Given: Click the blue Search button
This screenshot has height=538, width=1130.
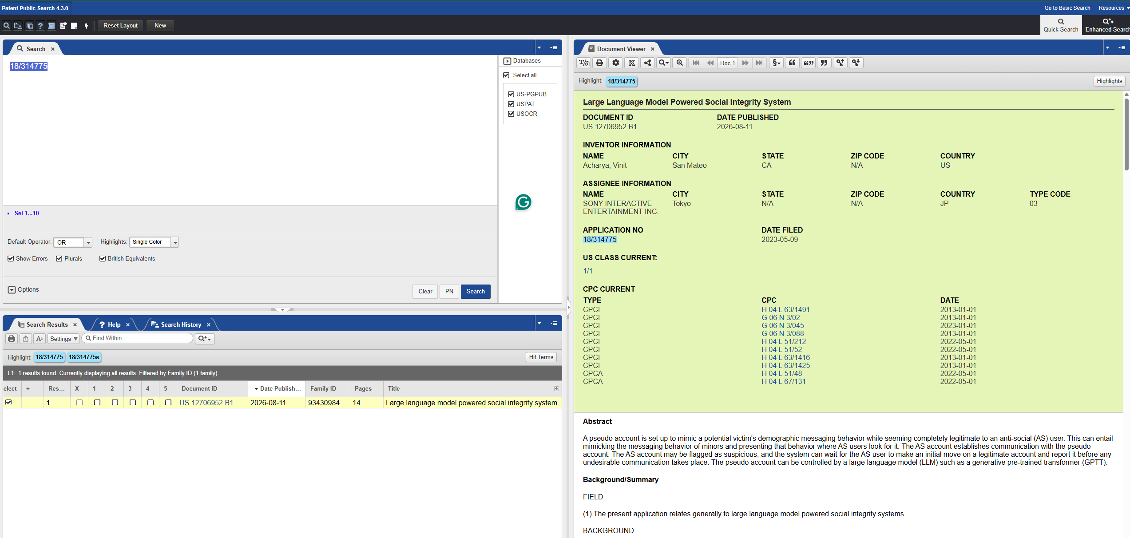Looking at the screenshot, I should pyautogui.click(x=476, y=292).
